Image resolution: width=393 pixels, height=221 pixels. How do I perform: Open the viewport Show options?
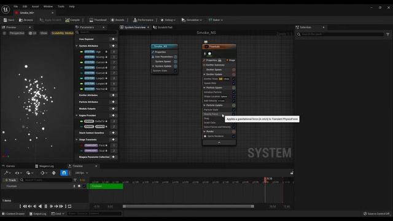pos(44,33)
